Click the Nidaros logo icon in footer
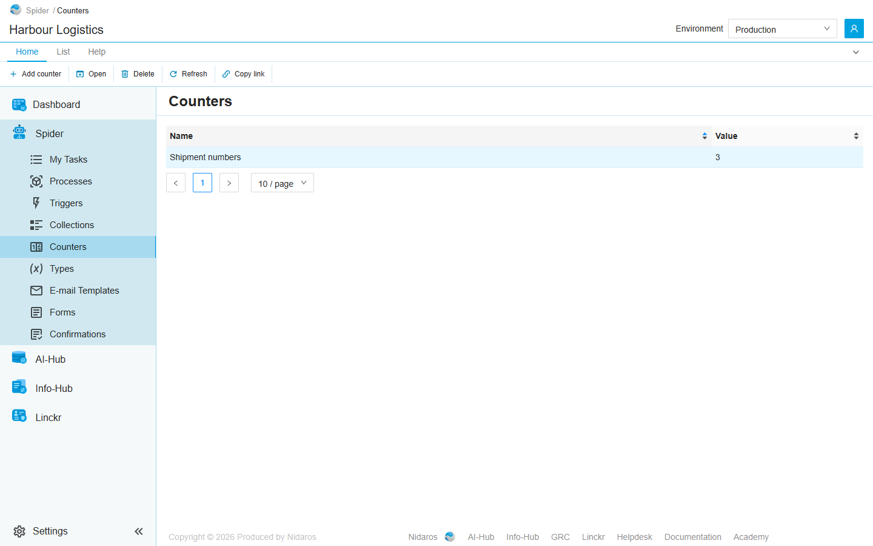 450,537
